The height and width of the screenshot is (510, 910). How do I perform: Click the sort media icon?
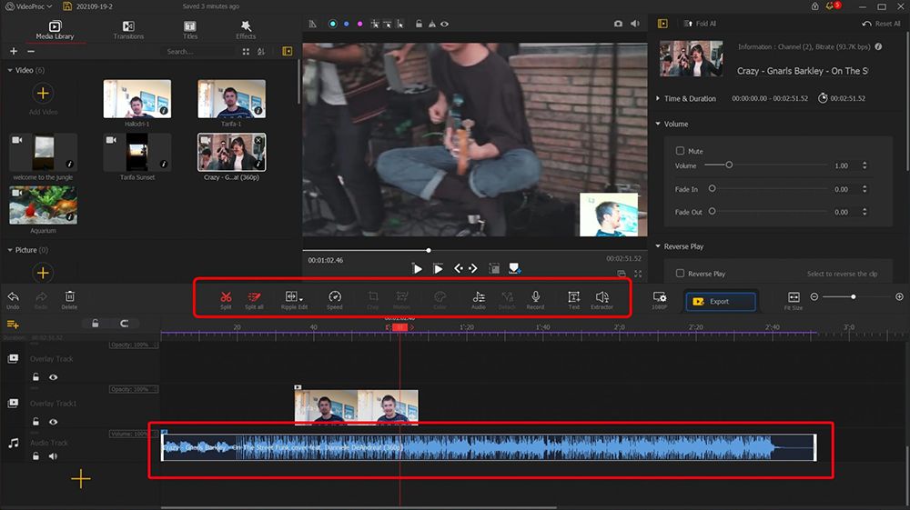[261, 52]
